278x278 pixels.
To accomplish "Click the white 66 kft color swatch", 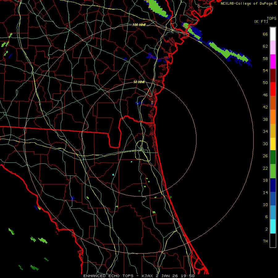I will (273, 34).
